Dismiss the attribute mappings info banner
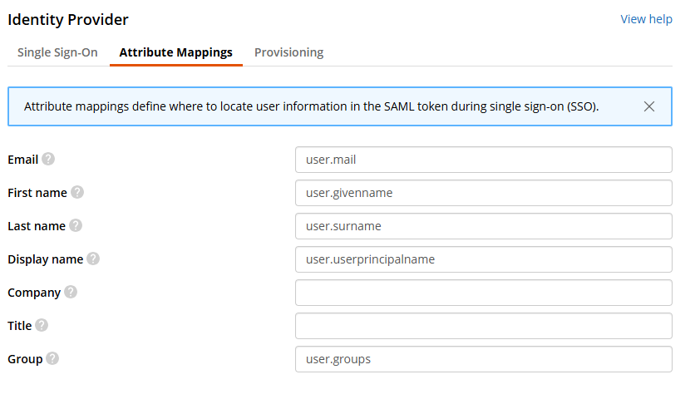 (x=649, y=106)
